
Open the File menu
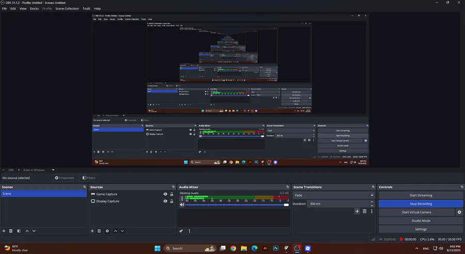point(5,9)
